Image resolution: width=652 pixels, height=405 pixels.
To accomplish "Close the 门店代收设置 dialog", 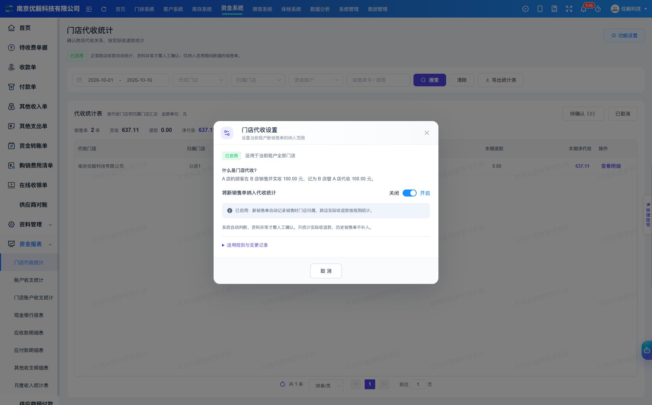I will pyautogui.click(x=427, y=133).
